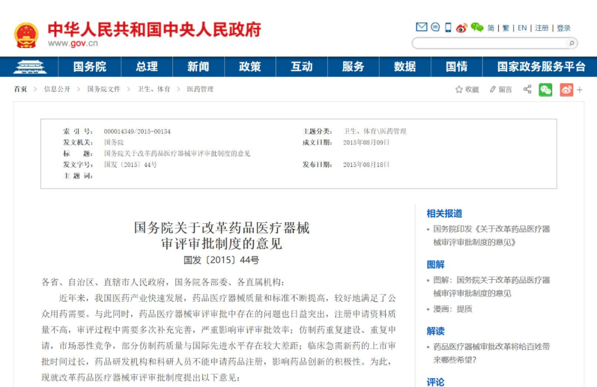The width and height of the screenshot is (597, 387).
Task: Share via green WeChat button below navigation
Action: coord(546,90)
